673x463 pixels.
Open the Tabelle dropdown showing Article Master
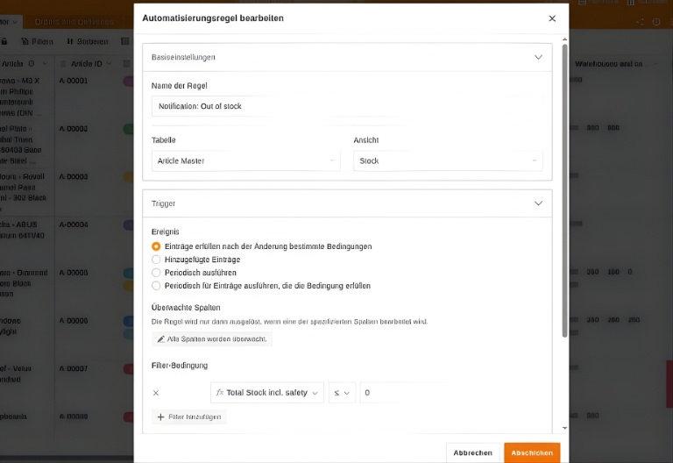[x=245, y=161]
